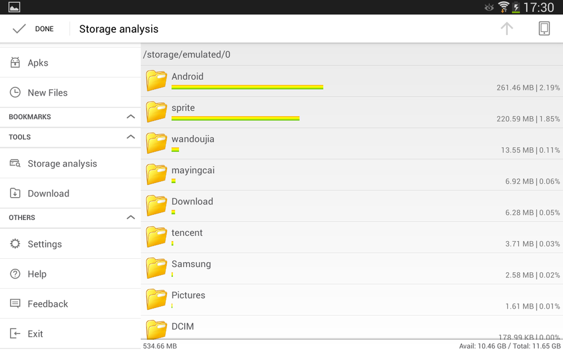
Task: Select the New Files clock icon
Action: (x=15, y=92)
